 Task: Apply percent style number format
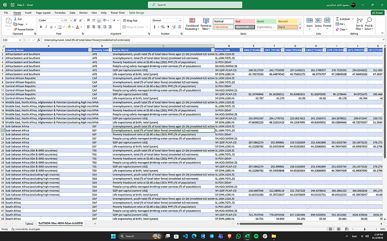(x=163, y=27)
